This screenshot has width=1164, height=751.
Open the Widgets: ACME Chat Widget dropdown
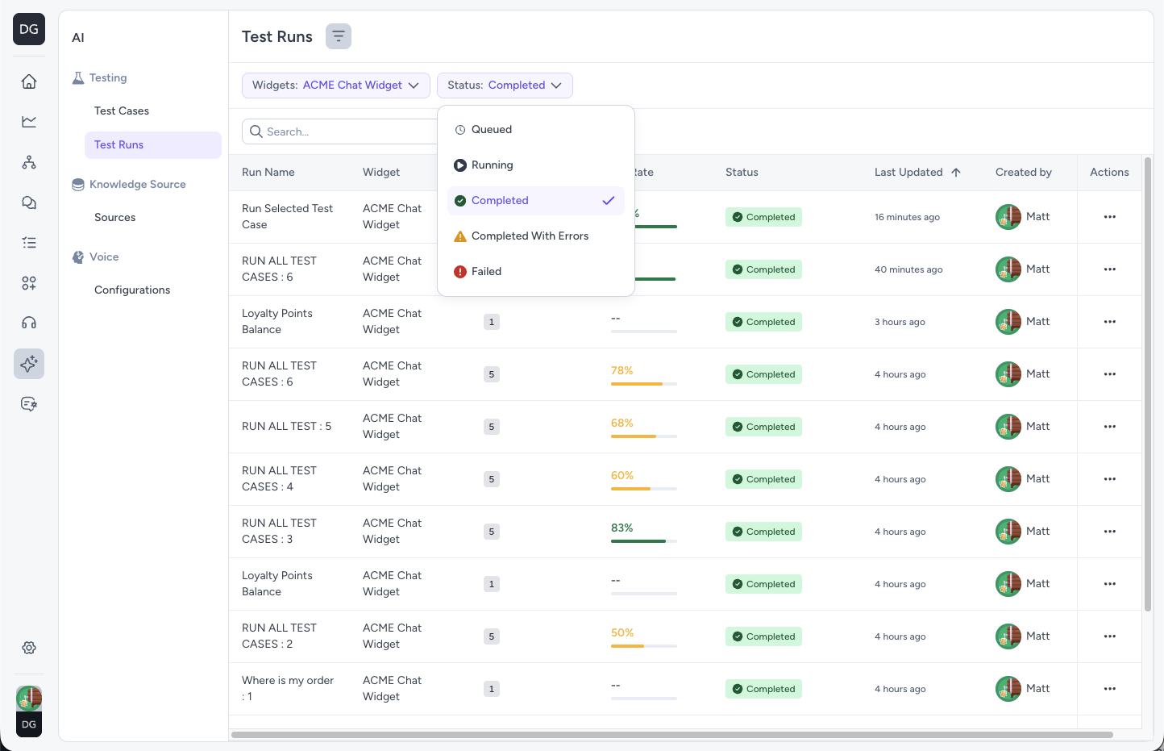[x=336, y=86]
